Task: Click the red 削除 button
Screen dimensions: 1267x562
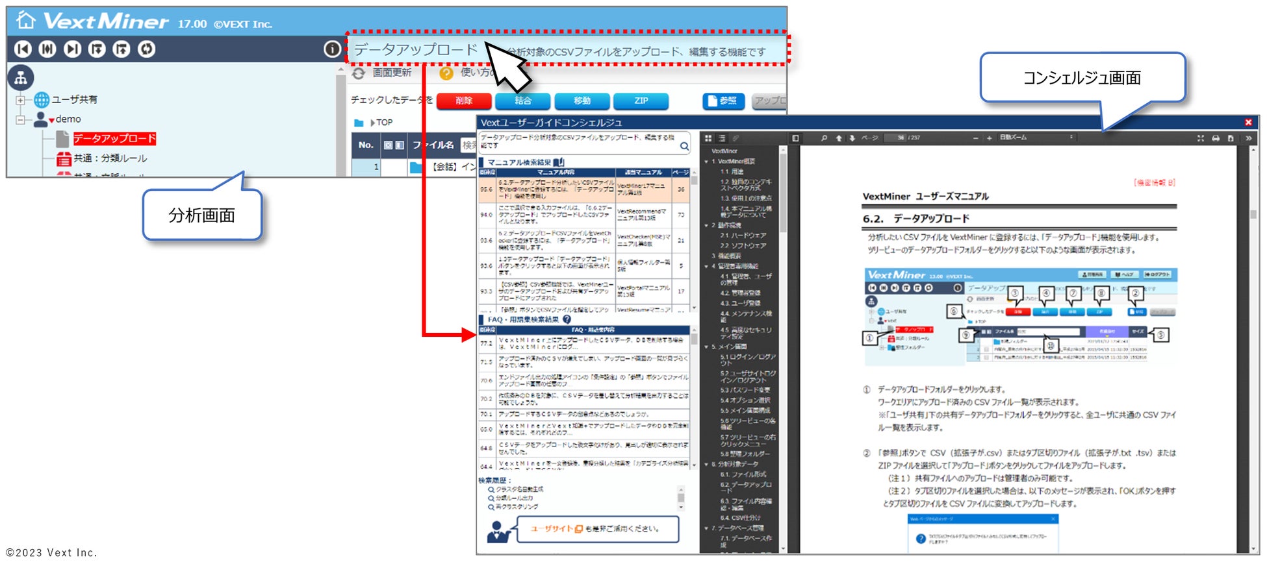Action: pos(464,101)
